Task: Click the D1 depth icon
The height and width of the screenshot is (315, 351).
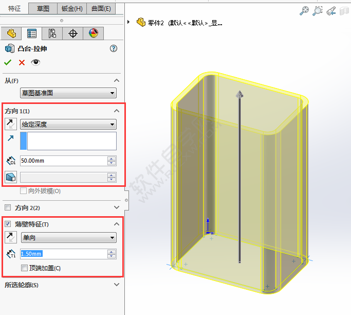Action: pyautogui.click(x=11, y=161)
